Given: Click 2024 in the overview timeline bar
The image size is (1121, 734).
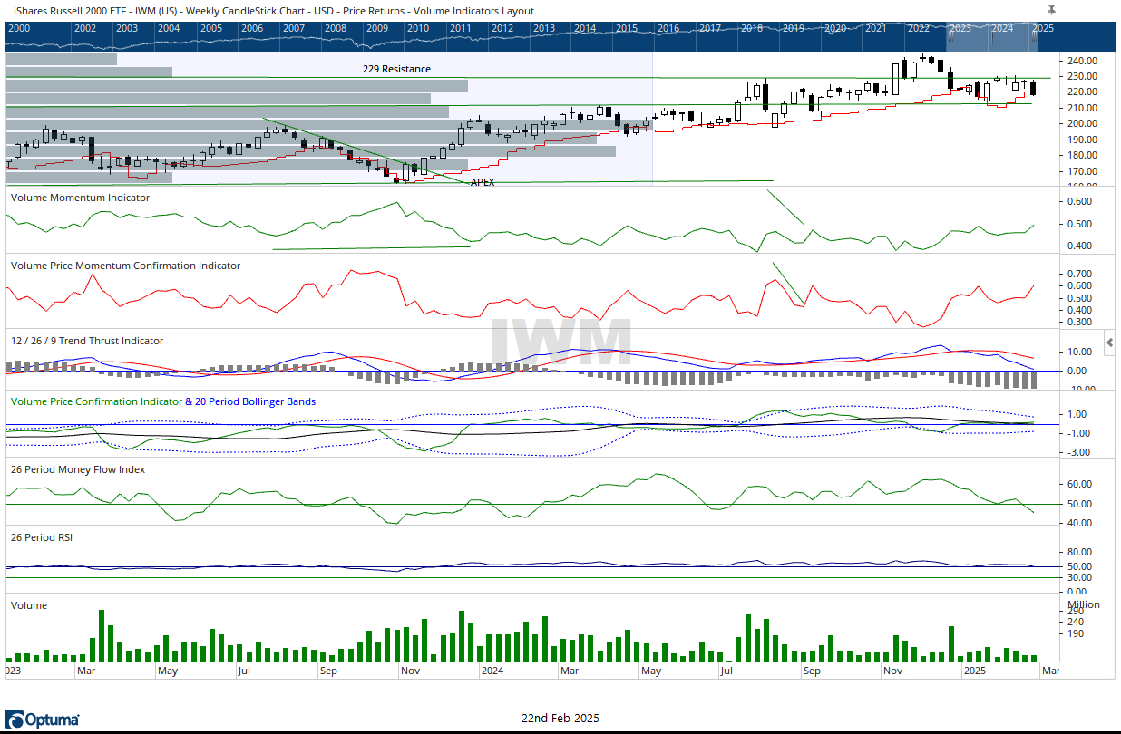Looking at the screenshot, I should tap(1002, 28).
